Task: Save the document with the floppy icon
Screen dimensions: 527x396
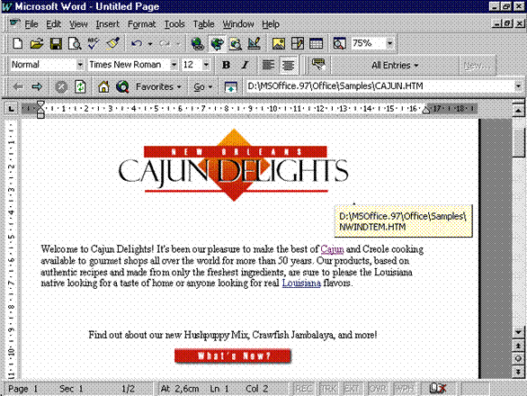Action: (56, 44)
